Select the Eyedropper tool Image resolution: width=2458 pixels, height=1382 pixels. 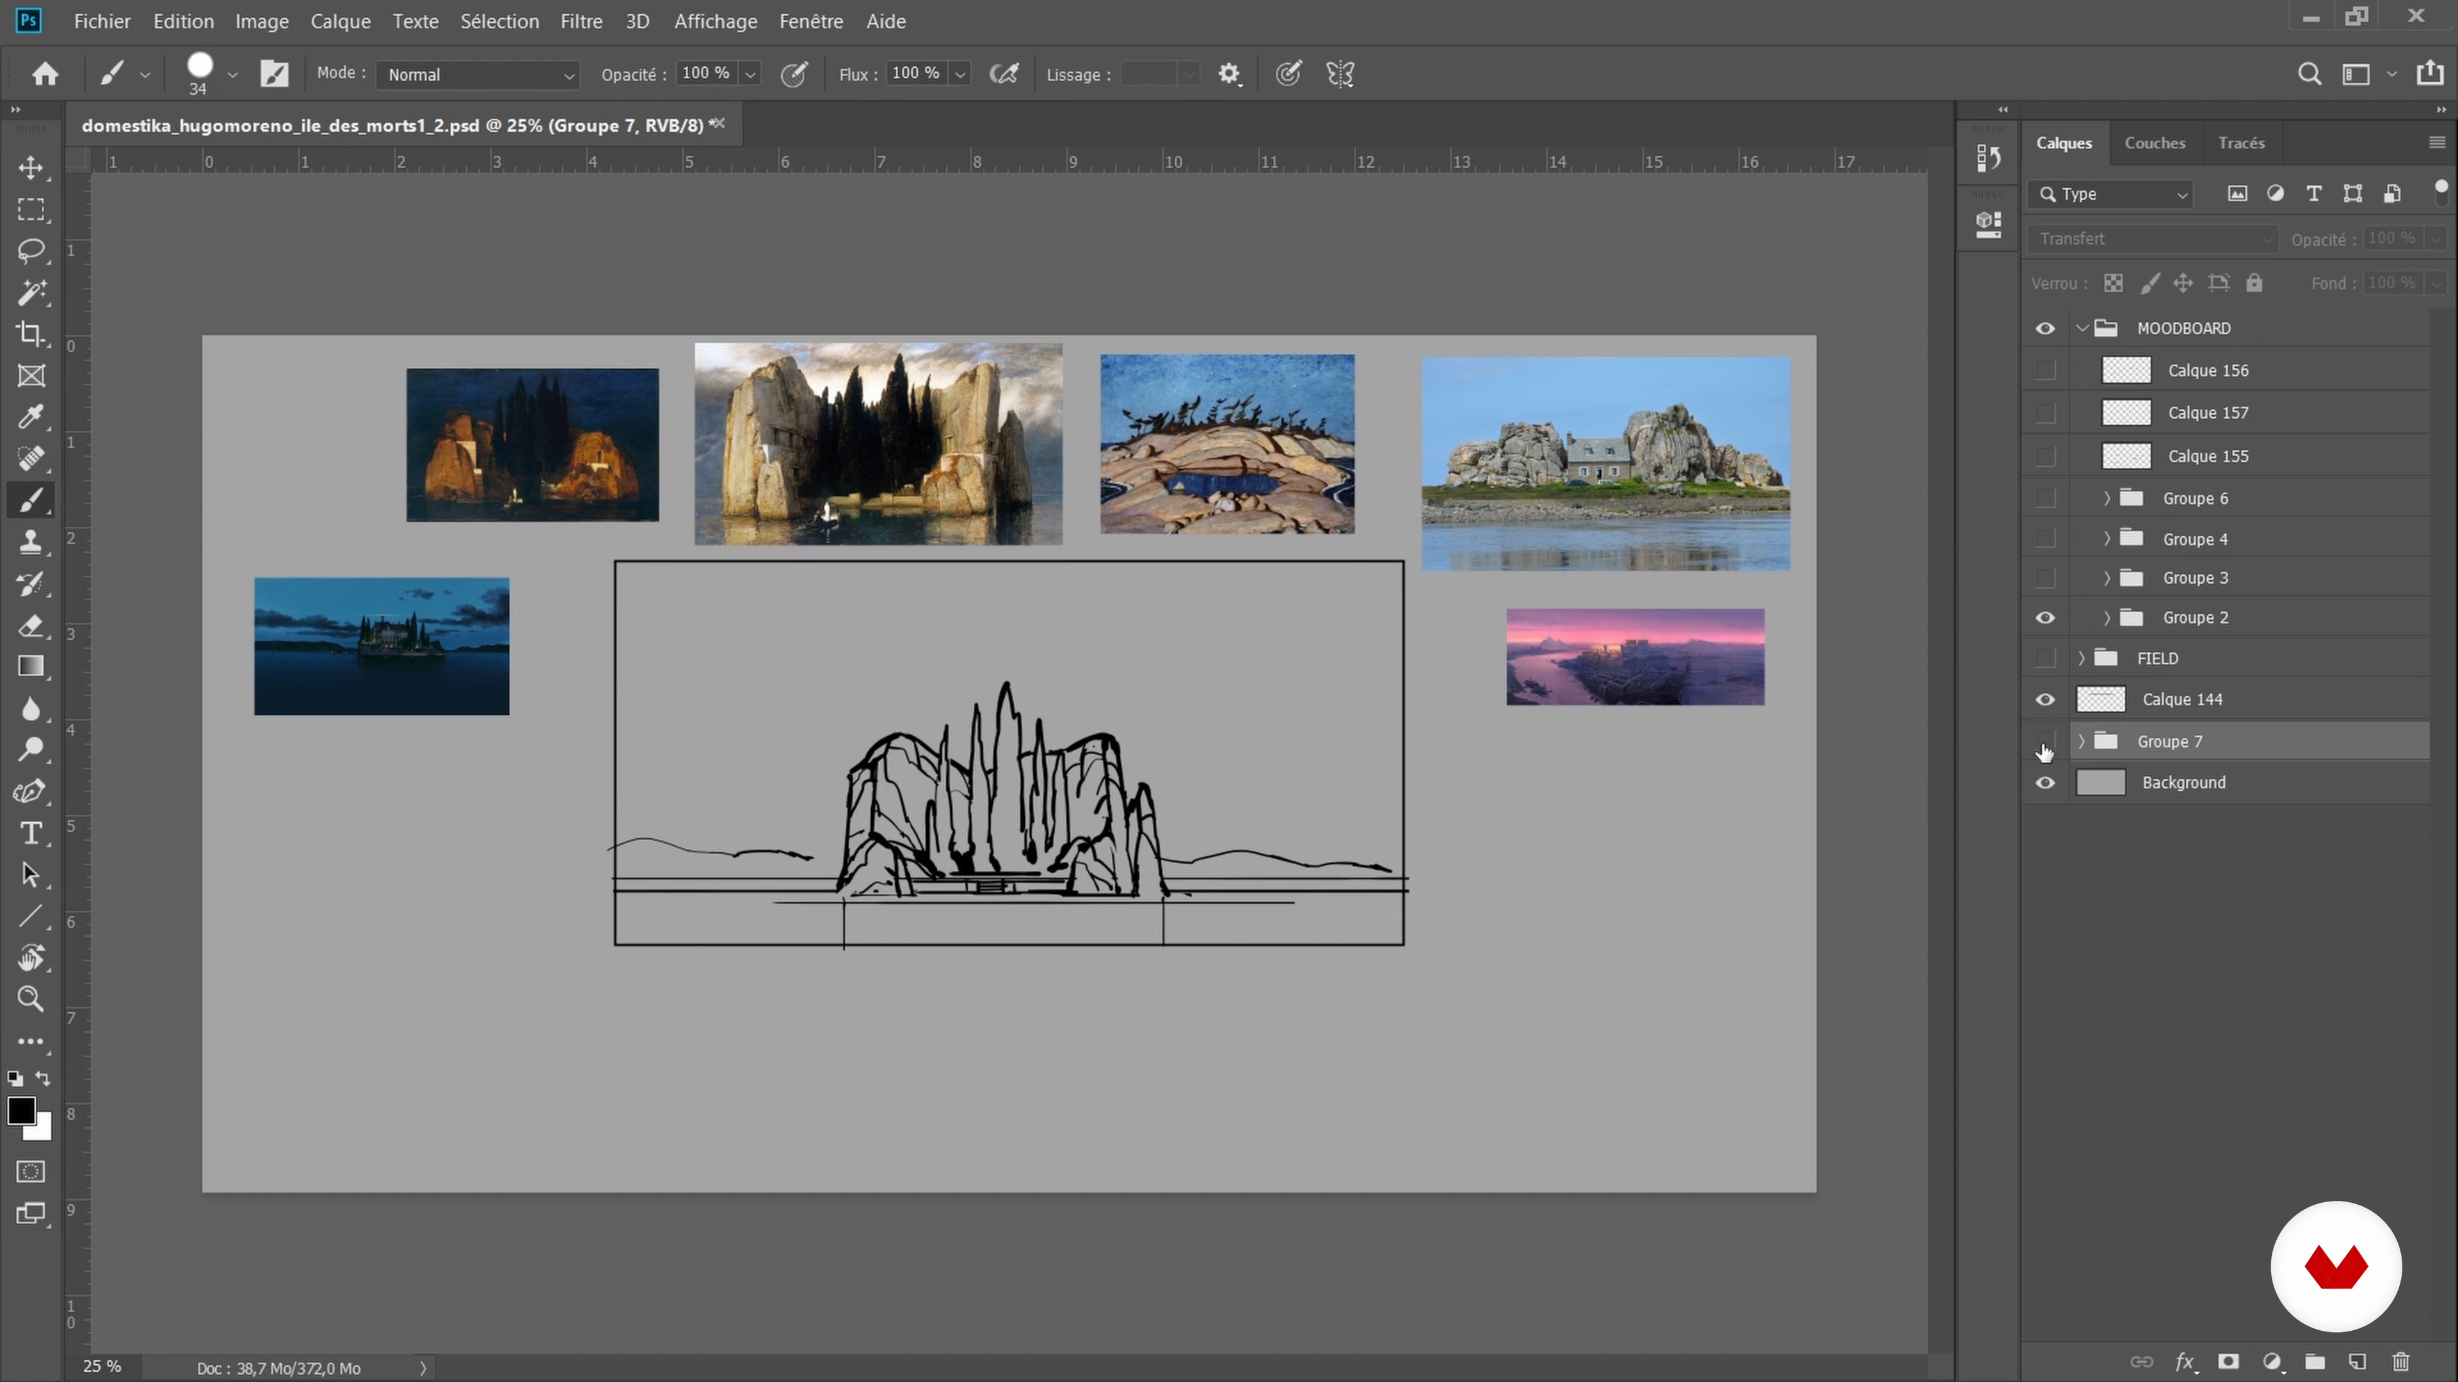(31, 417)
